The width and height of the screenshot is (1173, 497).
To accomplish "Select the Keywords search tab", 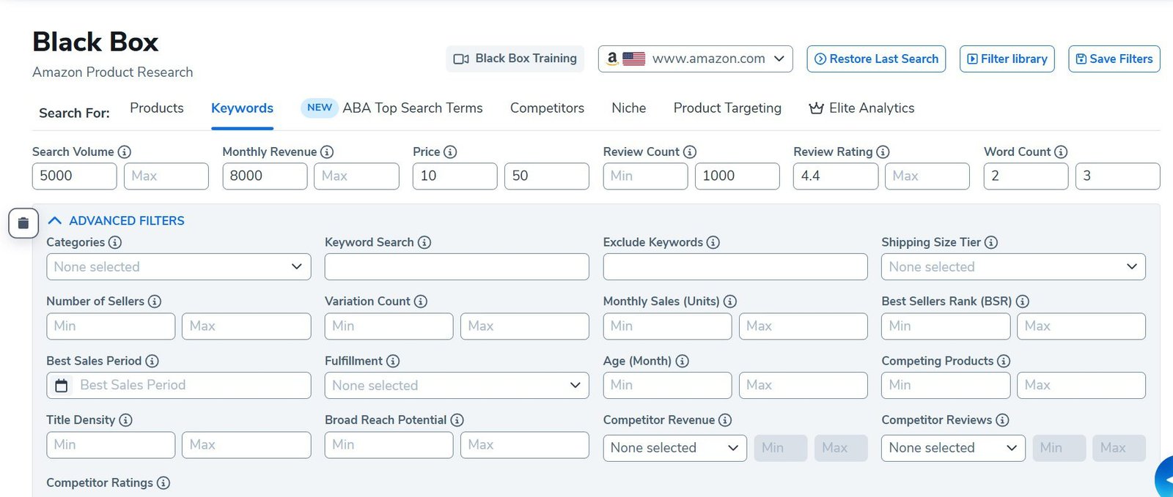I will [x=242, y=108].
